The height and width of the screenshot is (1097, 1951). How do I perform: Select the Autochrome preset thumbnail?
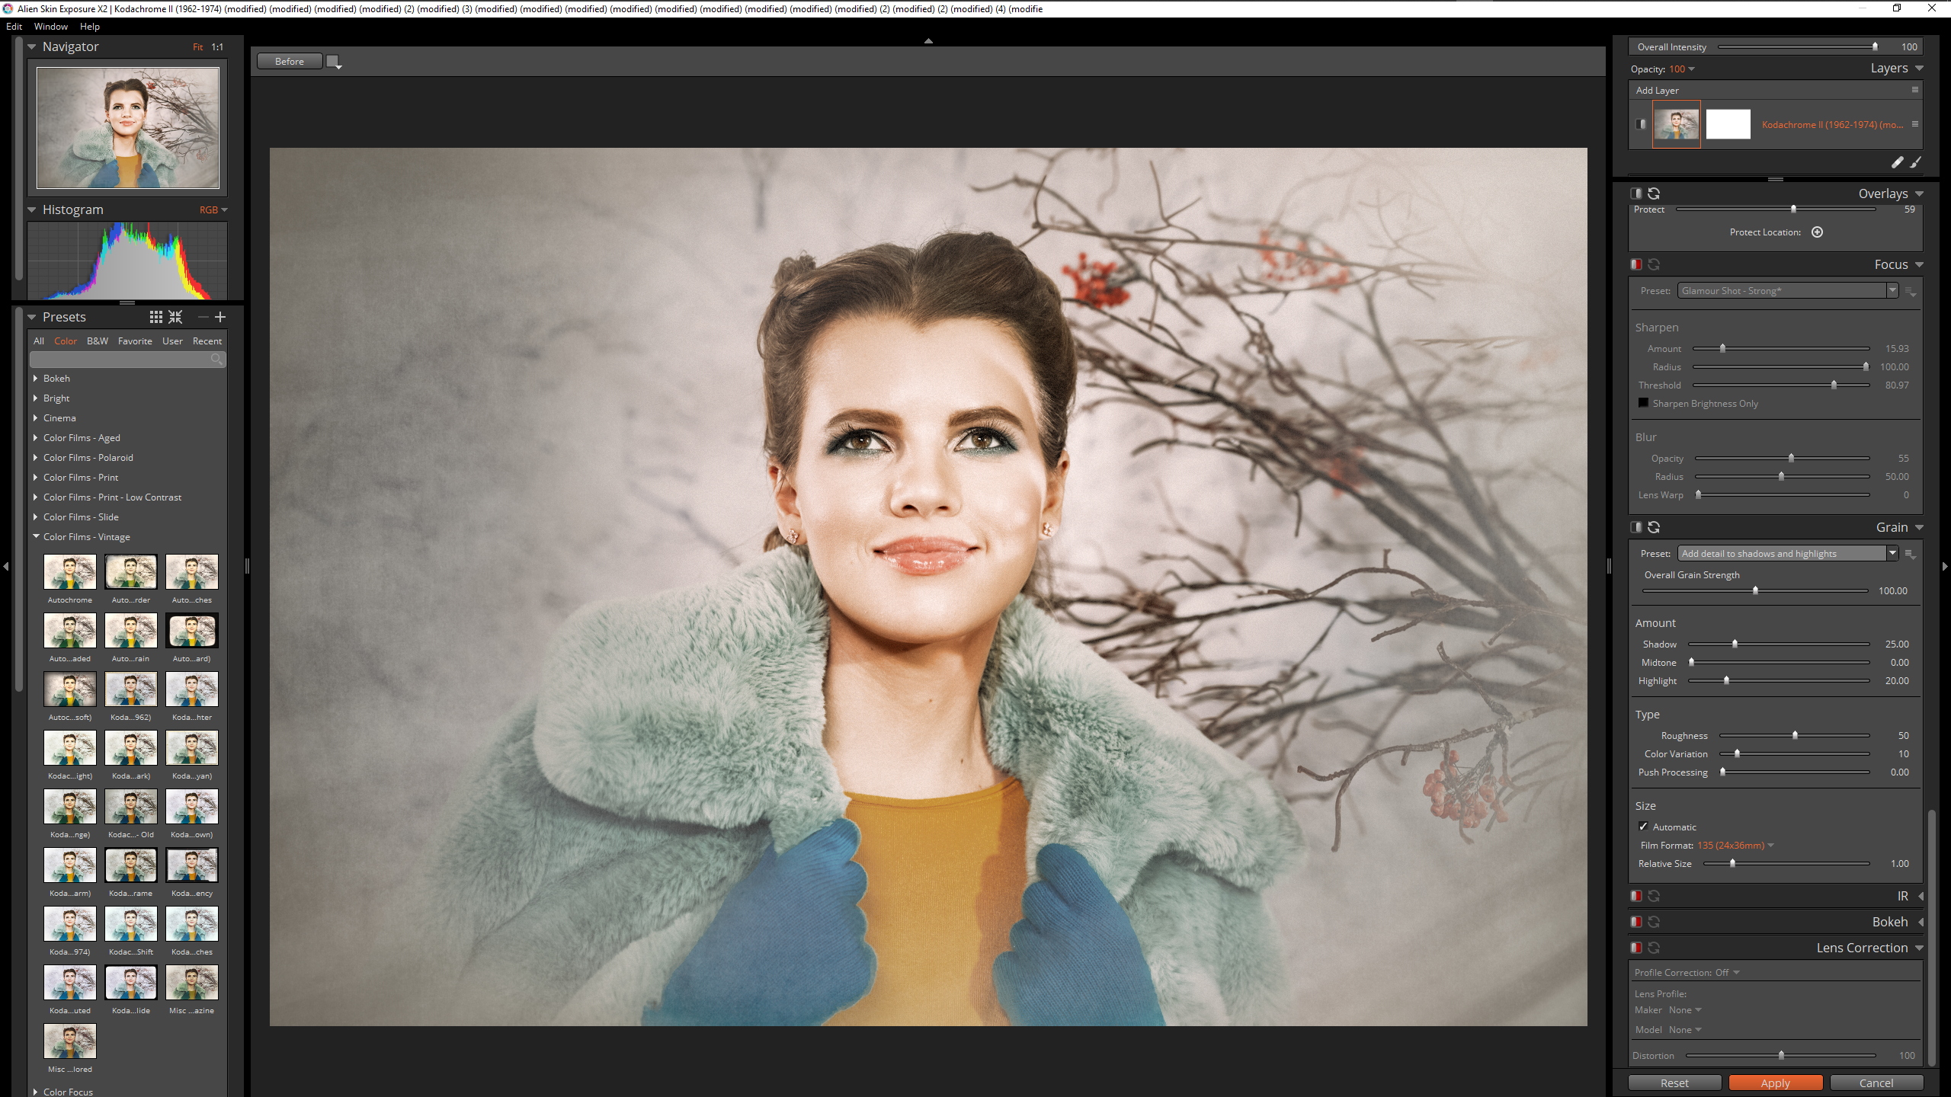(69, 571)
